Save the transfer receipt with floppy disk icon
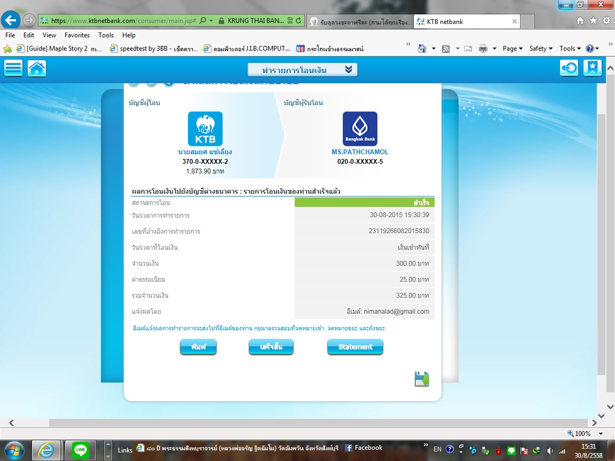The image size is (615, 461). click(x=422, y=379)
